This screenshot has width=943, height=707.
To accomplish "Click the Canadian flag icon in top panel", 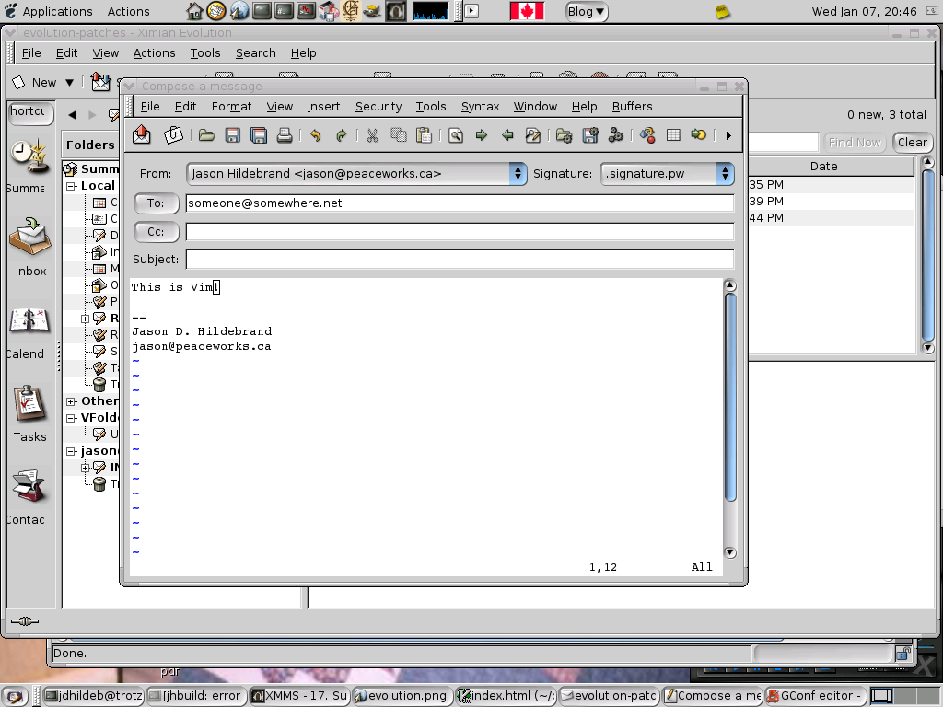I will 527,11.
